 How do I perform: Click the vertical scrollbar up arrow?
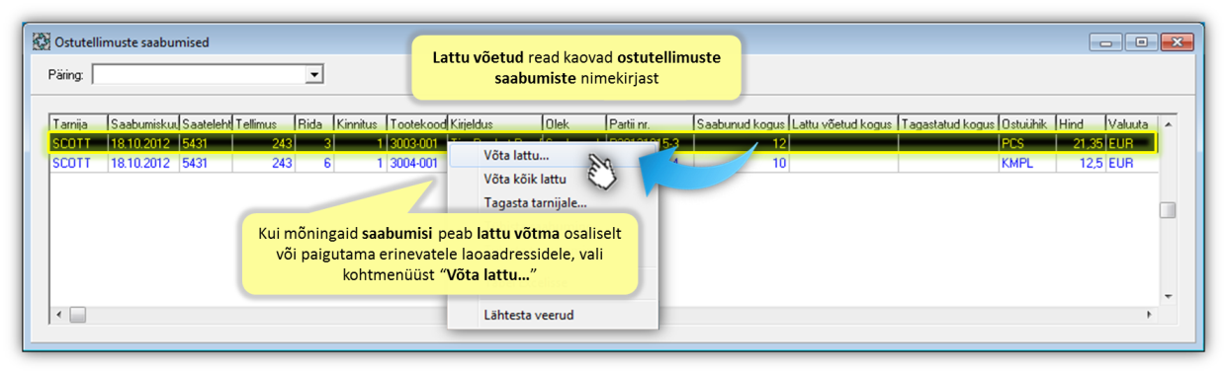(1168, 125)
